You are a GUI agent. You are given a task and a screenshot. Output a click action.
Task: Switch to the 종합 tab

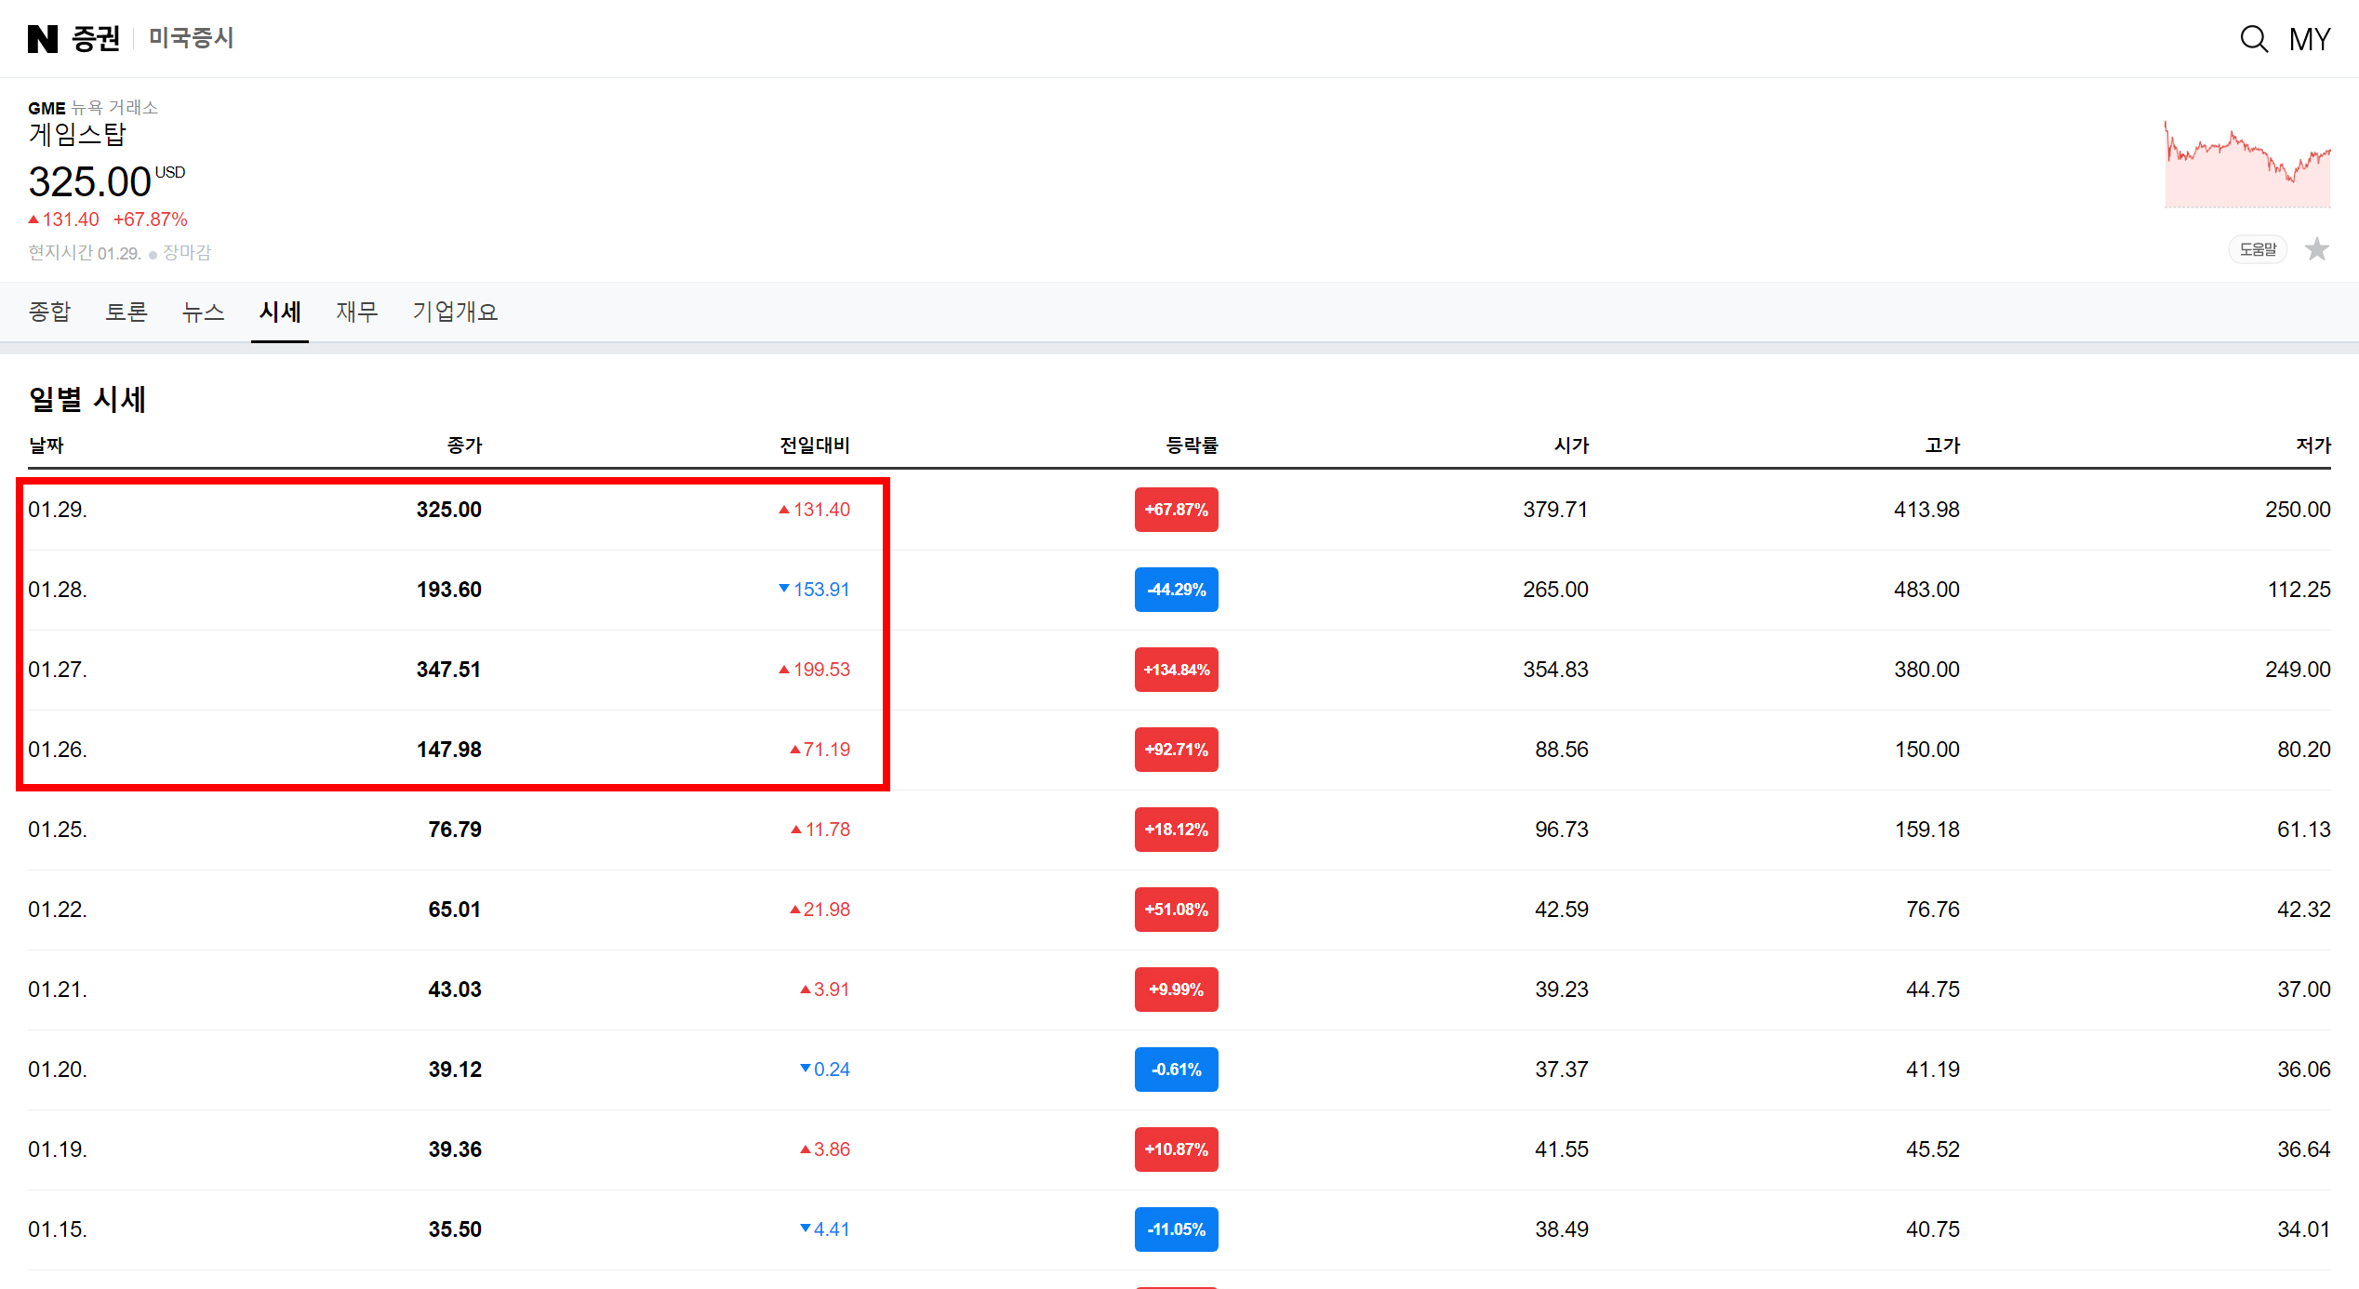(x=49, y=312)
